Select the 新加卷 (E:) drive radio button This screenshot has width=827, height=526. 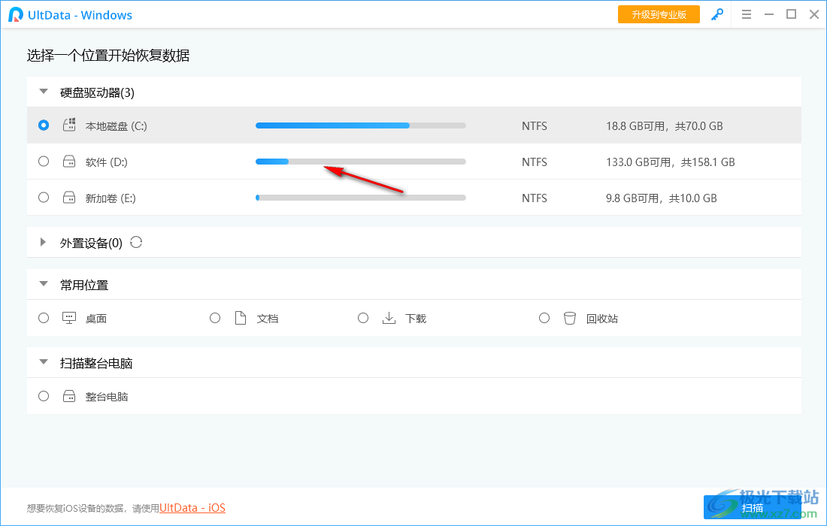tap(43, 197)
